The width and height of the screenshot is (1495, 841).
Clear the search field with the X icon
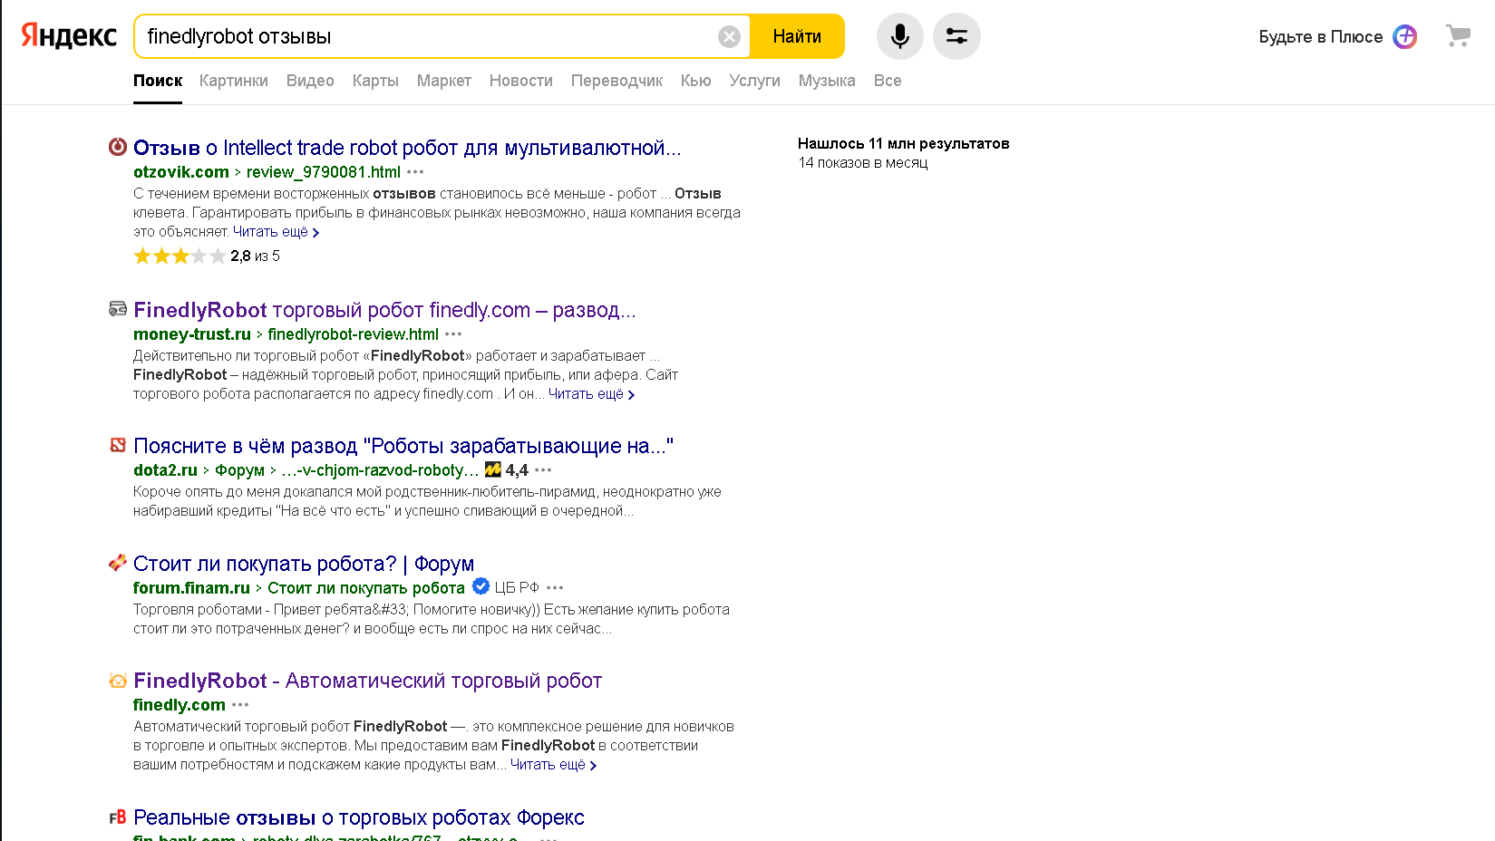pyautogui.click(x=729, y=36)
